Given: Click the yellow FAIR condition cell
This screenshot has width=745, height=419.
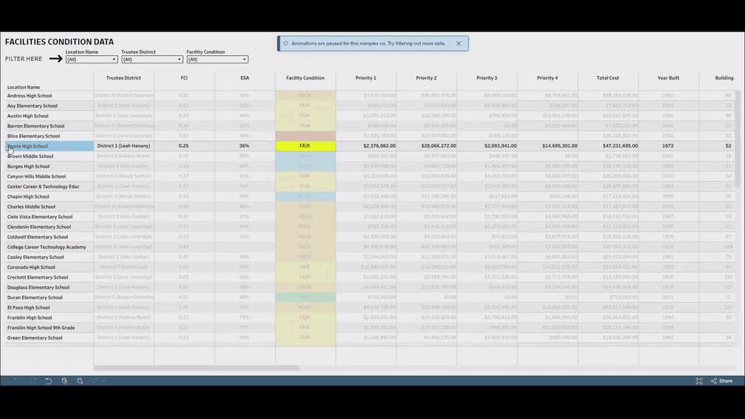Looking at the screenshot, I should point(305,146).
